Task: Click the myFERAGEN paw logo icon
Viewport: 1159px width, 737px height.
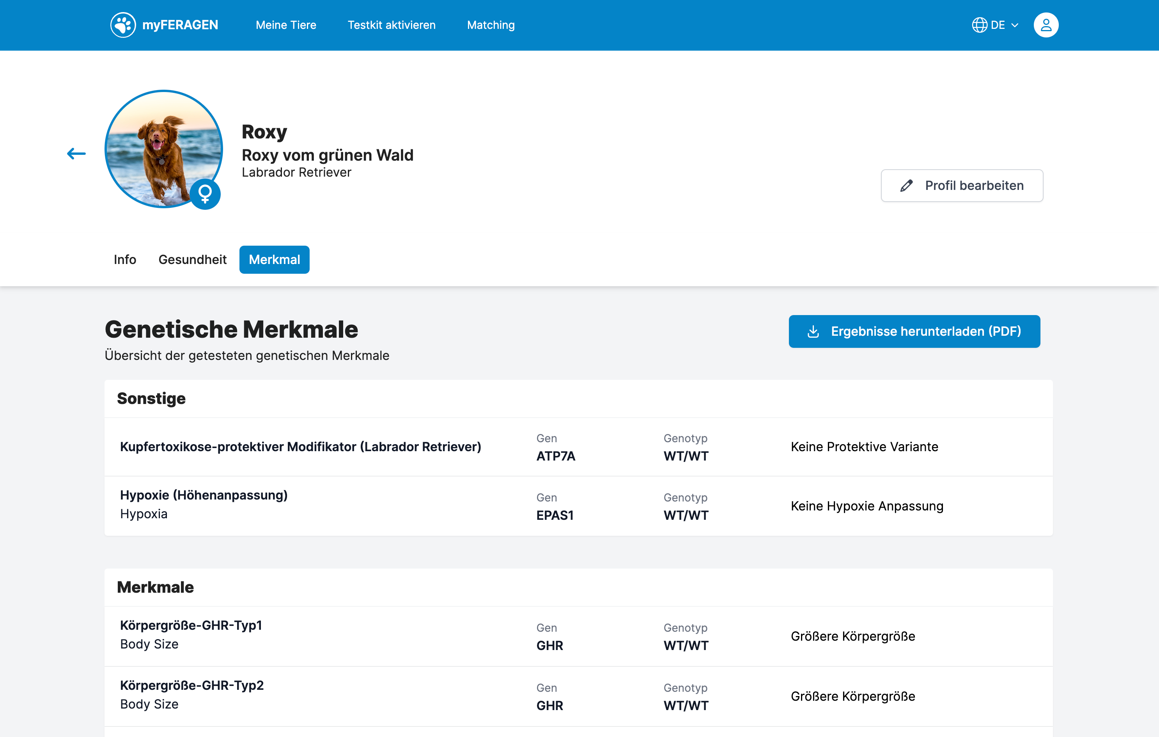Action: (123, 25)
